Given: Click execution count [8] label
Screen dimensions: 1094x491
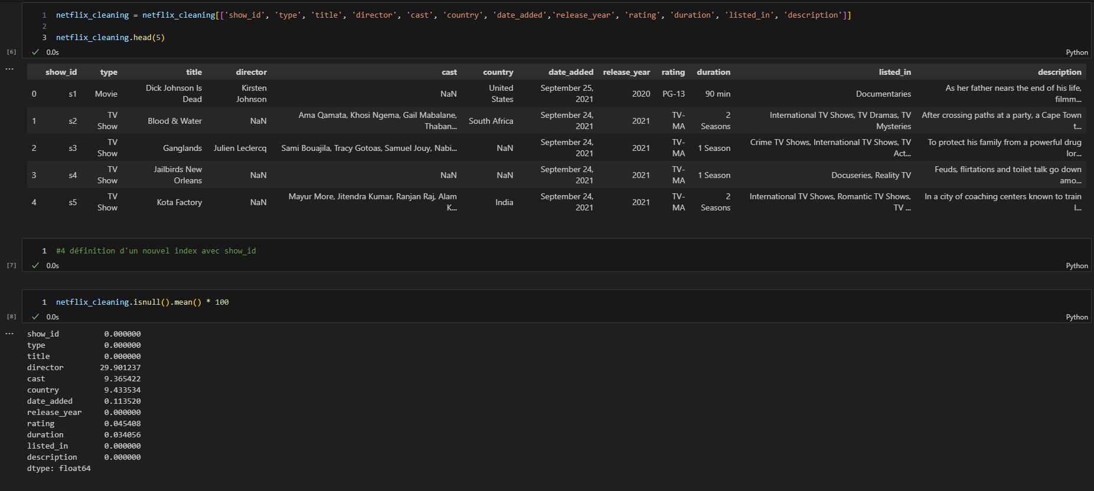Looking at the screenshot, I should point(11,317).
